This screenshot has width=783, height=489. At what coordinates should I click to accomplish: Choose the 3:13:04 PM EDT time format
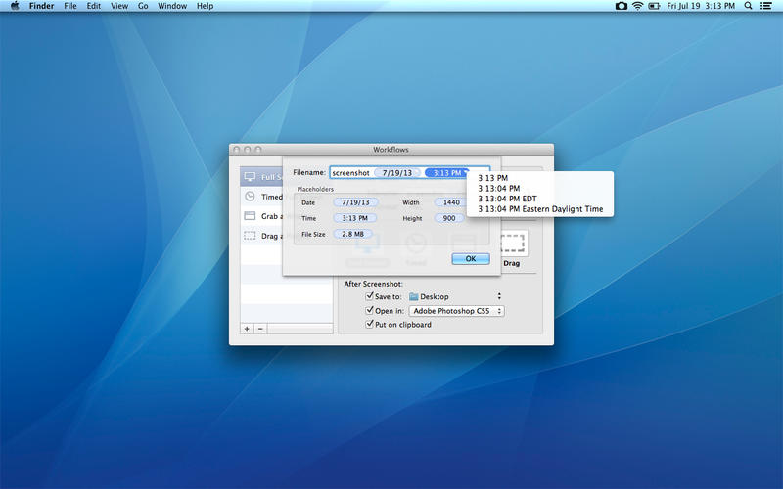(x=507, y=199)
